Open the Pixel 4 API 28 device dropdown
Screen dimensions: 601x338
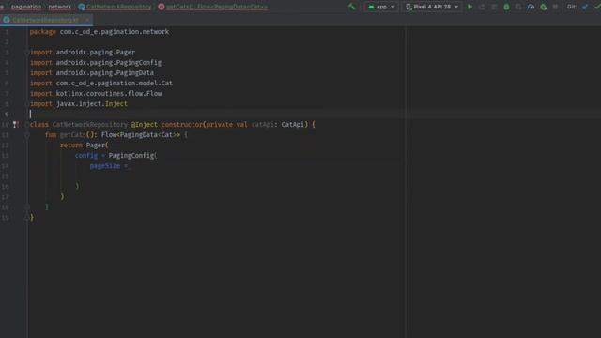pyautogui.click(x=432, y=7)
